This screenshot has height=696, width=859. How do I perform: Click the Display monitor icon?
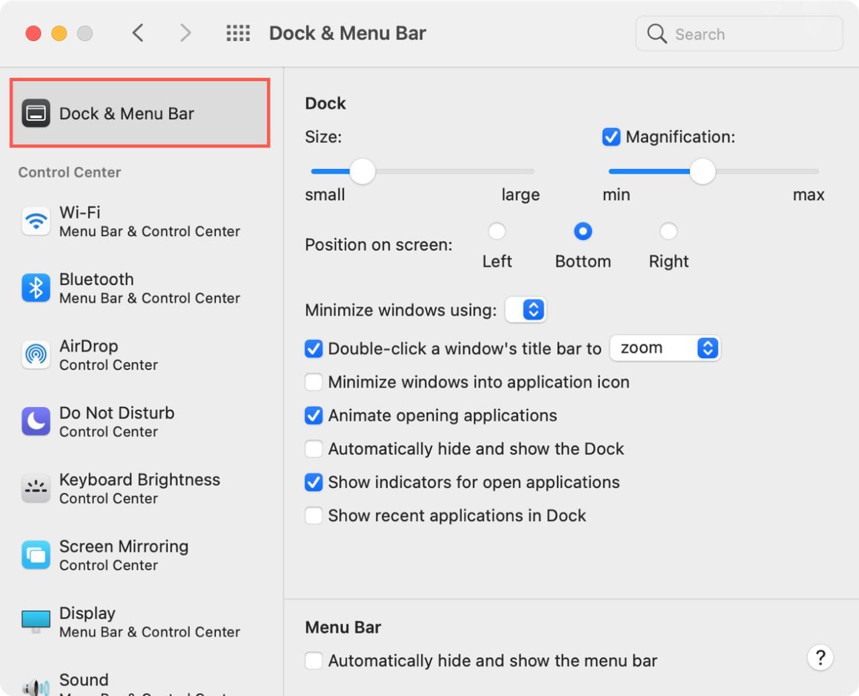pyautogui.click(x=36, y=621)
